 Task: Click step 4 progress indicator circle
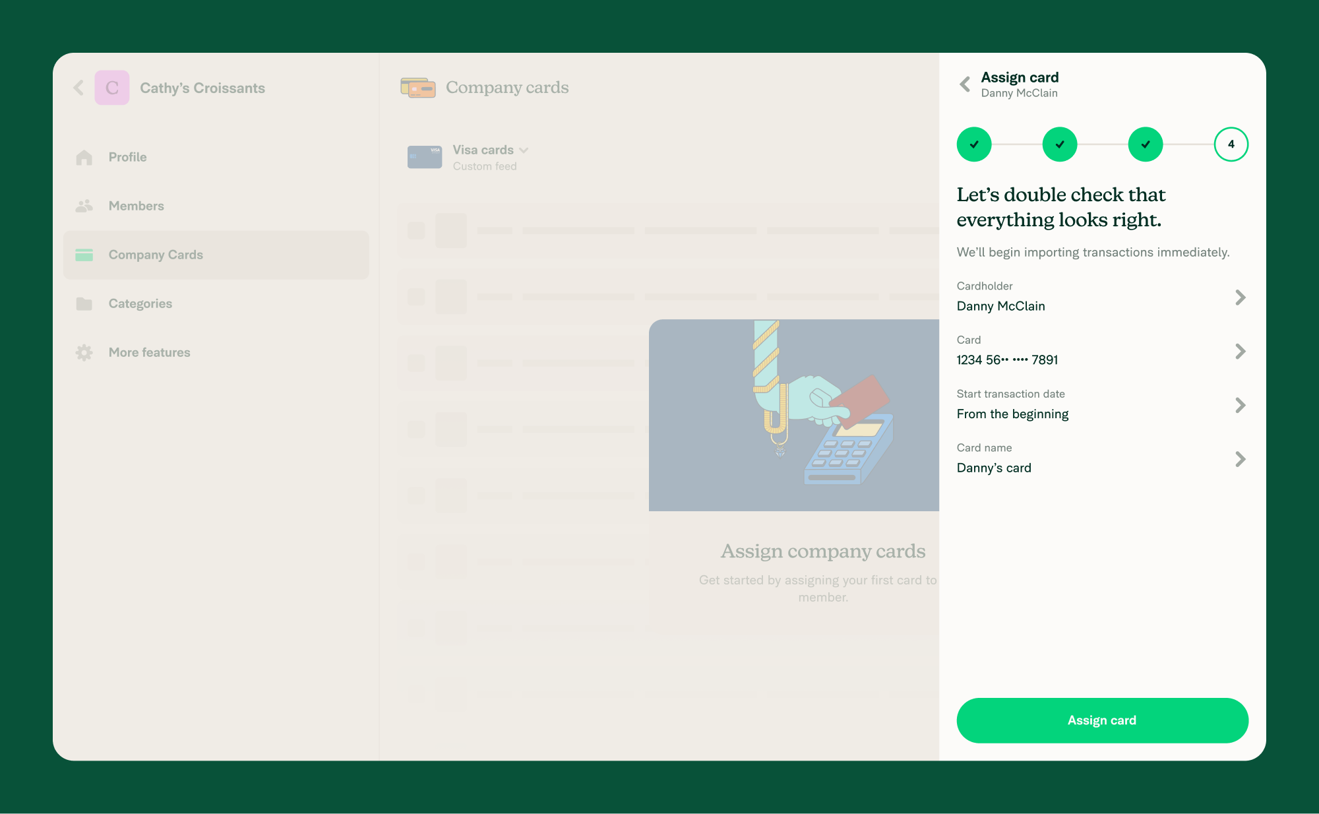[1231, 144]
